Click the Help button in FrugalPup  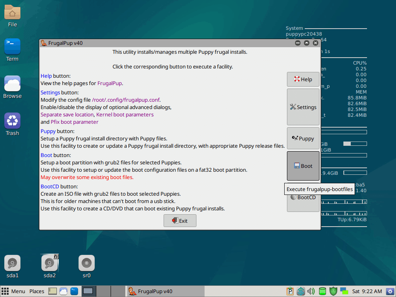pyautogui.click(x=303, y=79)
